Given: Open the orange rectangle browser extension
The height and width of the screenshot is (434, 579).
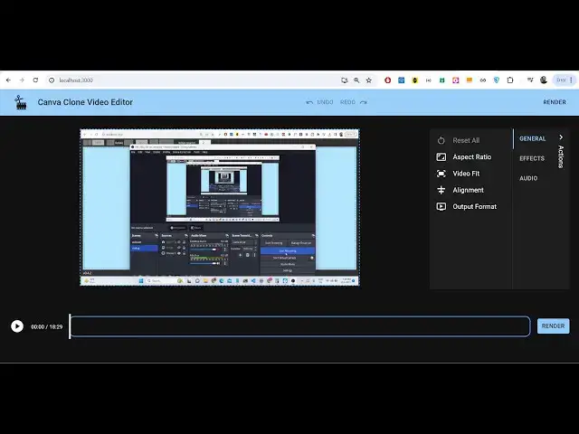Looking at the screenshot, I should tap(469, 80).
